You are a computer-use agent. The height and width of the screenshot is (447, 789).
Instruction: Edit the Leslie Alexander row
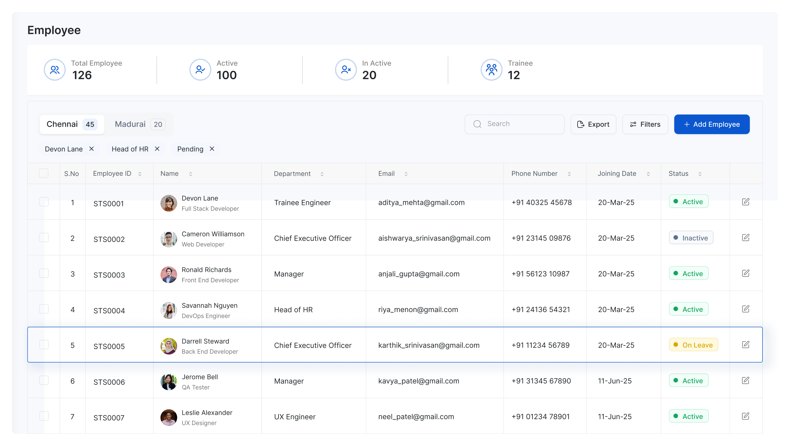point(745,416)
